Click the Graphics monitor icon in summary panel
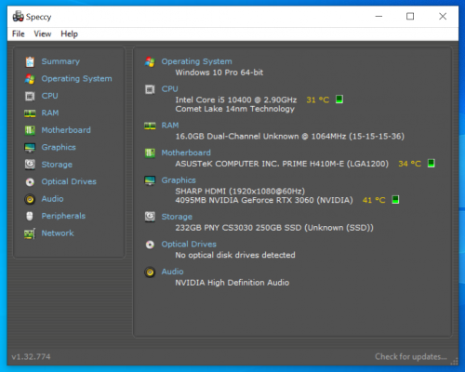 pos(150,180)
